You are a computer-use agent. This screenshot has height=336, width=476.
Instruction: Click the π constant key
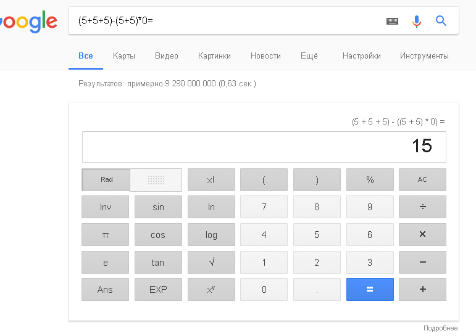tap(105, 234)
